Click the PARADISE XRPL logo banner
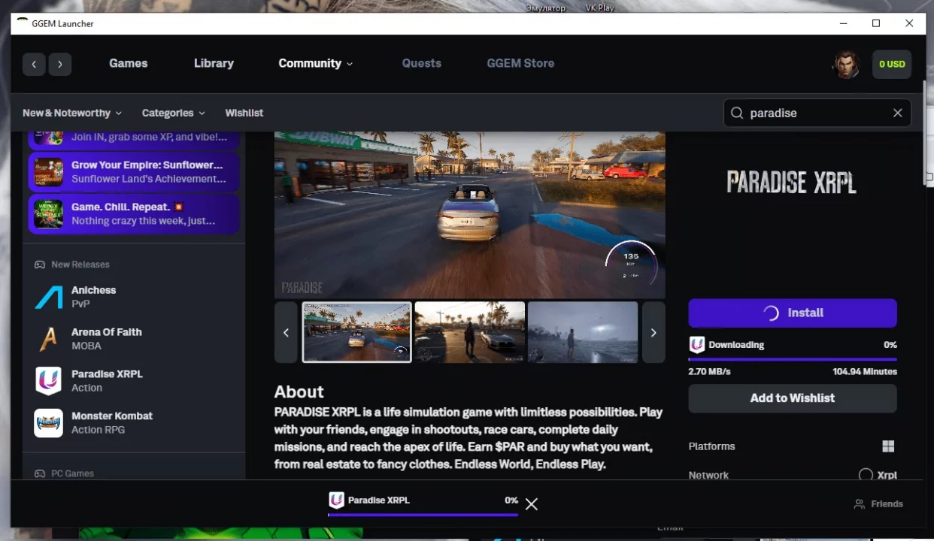This screenshot has width=934, height=541. 792,182
